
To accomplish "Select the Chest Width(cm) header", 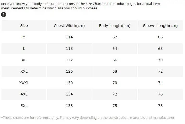I will click(69, 26).
